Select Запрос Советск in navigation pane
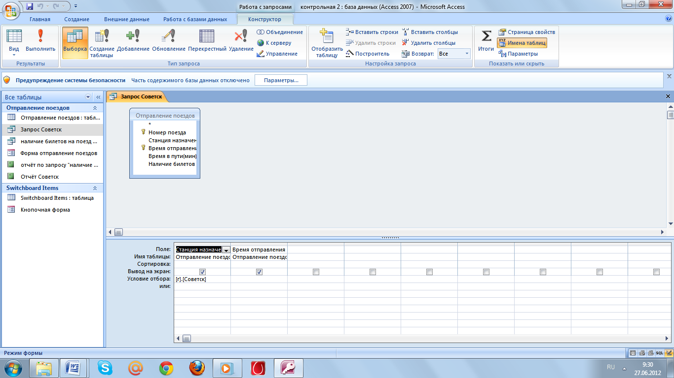Screen dimensions: 674x378 tap(53, 129)
